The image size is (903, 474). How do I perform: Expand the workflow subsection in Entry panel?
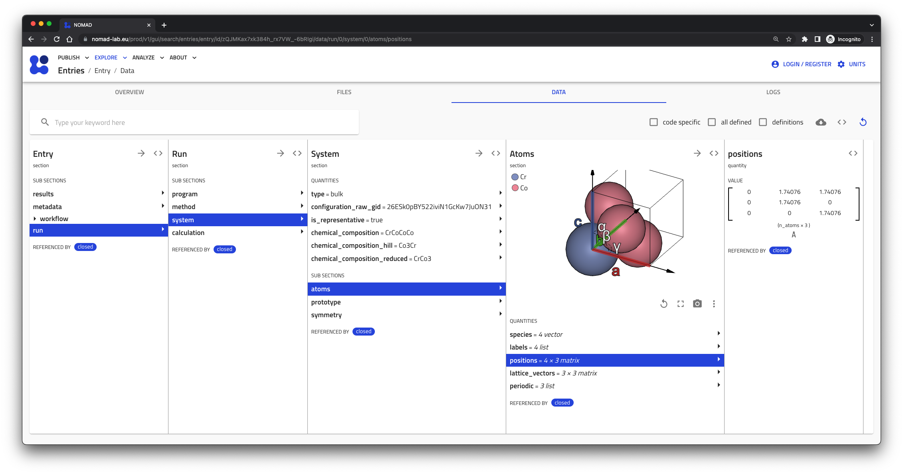(x=54, y=218)
